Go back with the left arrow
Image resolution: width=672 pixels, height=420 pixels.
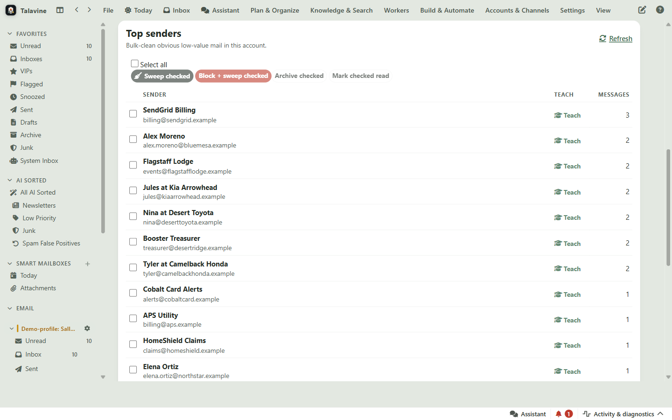pyautogui.click(x=77, y=10)
